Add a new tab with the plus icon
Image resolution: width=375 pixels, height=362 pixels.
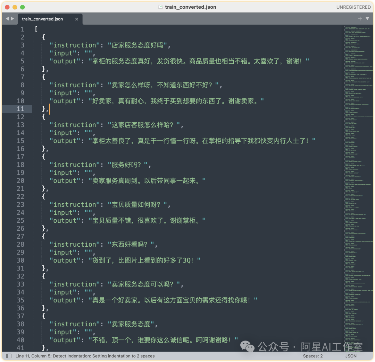tap(360, 19)
